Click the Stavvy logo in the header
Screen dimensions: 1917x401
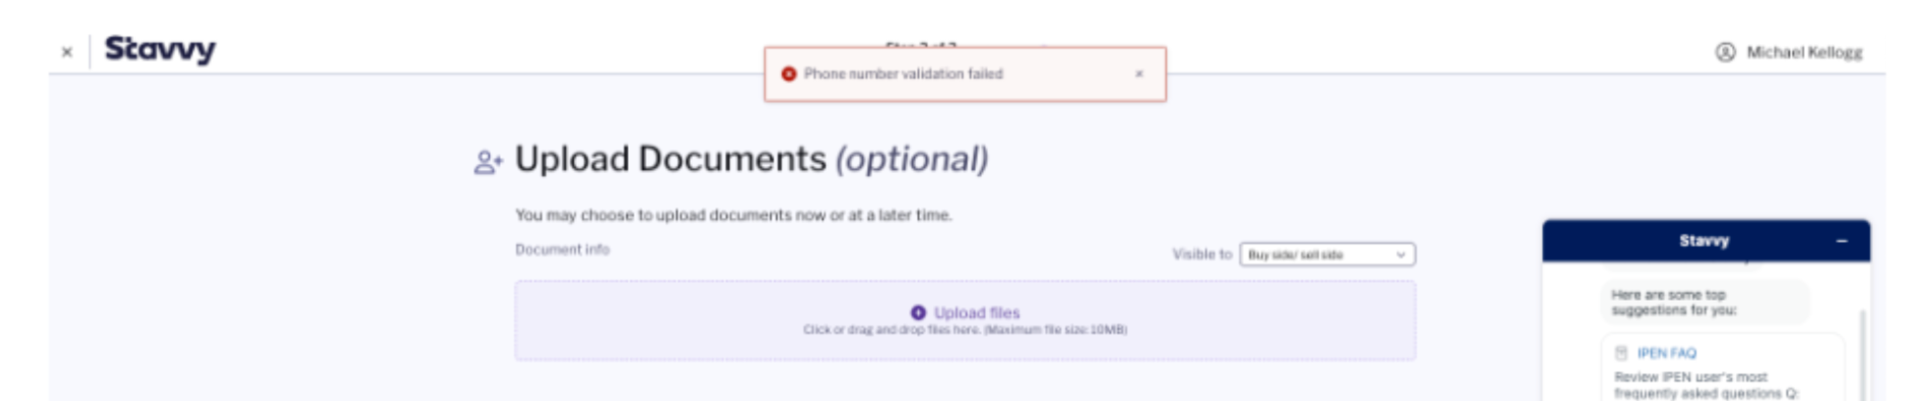(x=159, y=49)
